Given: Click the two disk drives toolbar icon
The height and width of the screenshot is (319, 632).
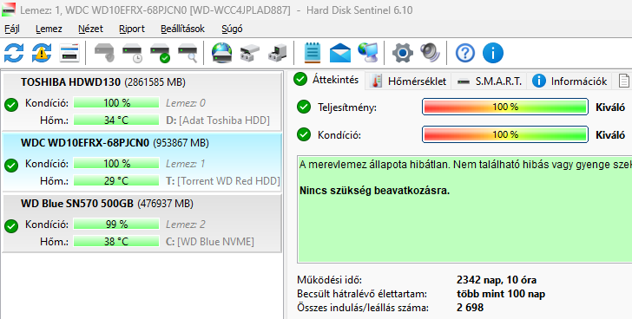Looking at the screenshot, I should tap(250, 53).
